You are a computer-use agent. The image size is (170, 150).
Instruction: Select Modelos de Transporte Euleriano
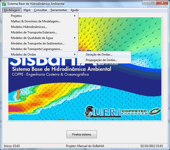(40, 32)
